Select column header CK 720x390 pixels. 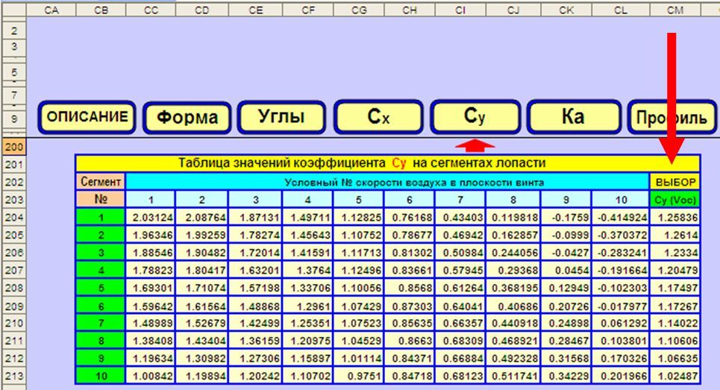point(566,10)
